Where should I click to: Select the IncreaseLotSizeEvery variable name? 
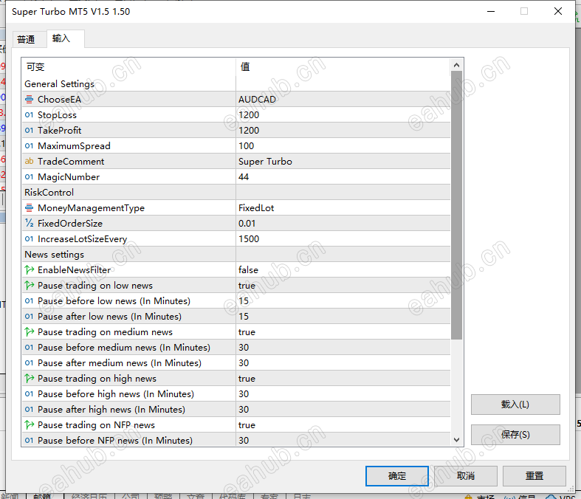[82, 239]
